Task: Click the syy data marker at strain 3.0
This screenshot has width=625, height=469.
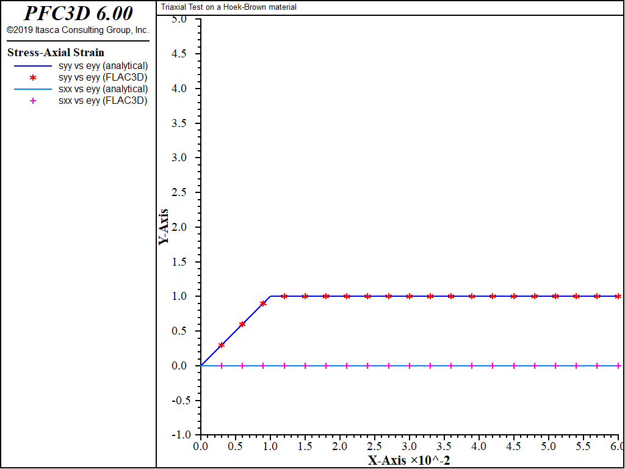Action: (x=410, y=296)
